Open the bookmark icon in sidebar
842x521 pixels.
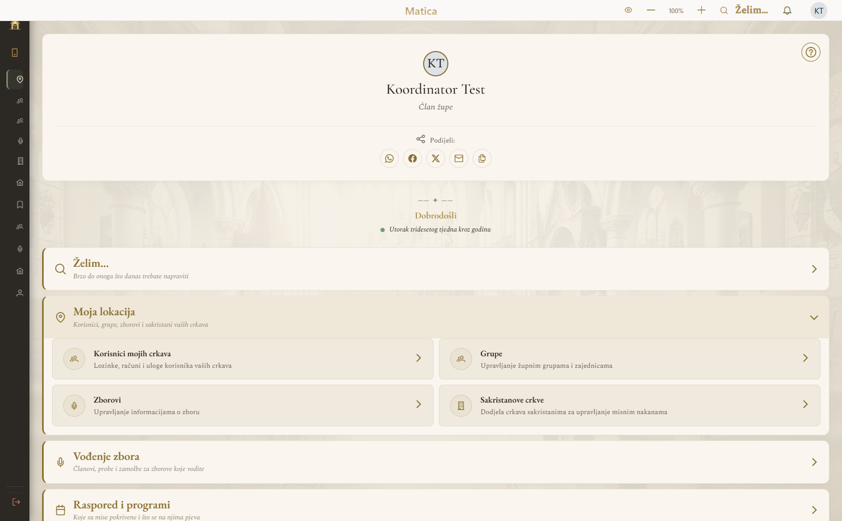coord(20,205)
